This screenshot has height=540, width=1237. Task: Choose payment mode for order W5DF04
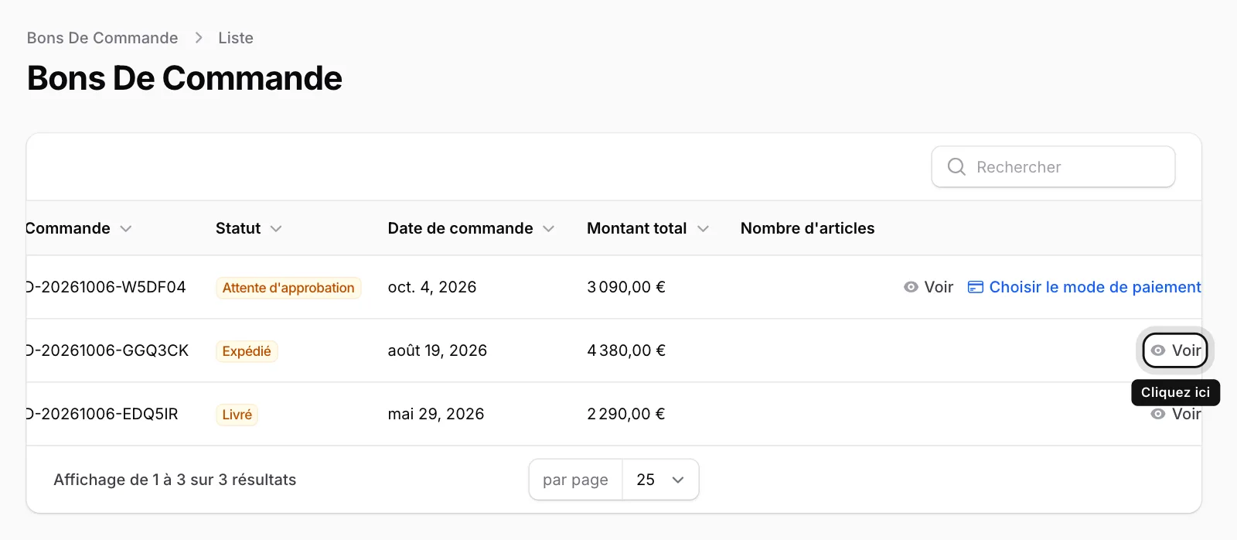pos(1085,287)
